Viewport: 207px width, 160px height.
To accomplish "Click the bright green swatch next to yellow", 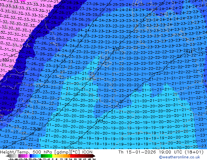I will pos(51,156).
